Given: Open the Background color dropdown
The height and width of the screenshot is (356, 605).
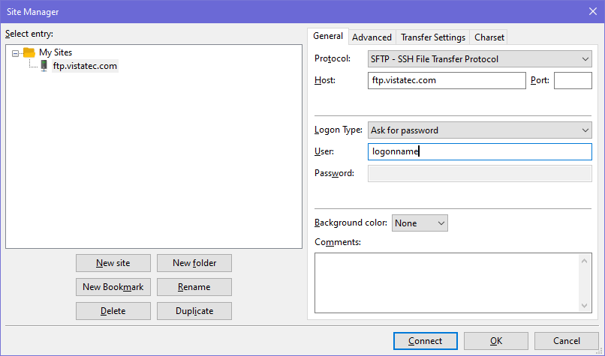Looking at the screenshot, I should coord(420,223).
